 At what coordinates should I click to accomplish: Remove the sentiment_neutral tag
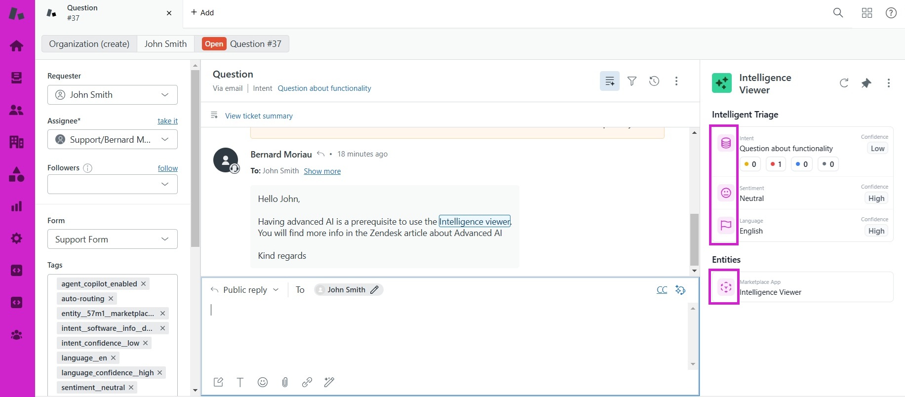[x=131, y=388]
